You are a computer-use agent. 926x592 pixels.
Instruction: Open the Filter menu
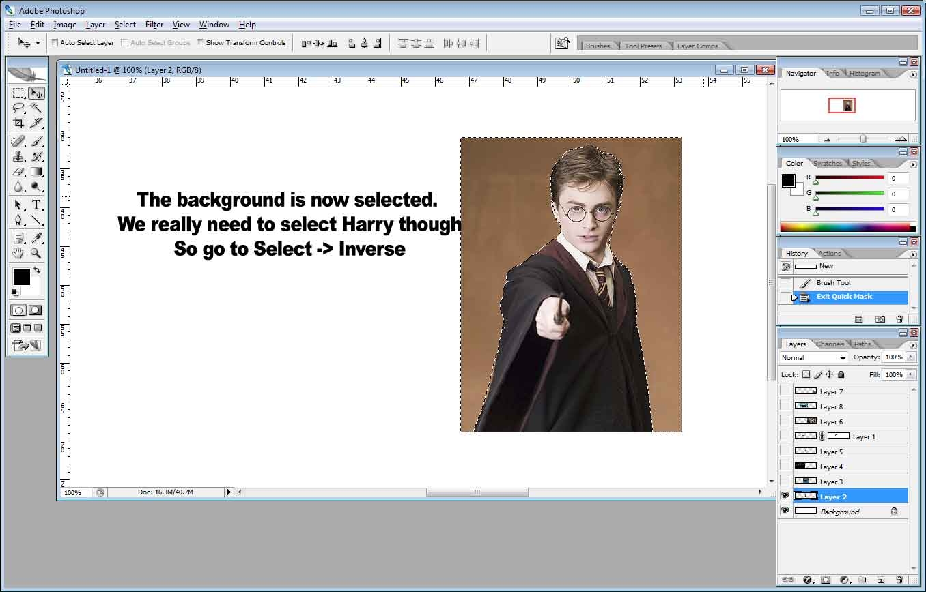154,25
